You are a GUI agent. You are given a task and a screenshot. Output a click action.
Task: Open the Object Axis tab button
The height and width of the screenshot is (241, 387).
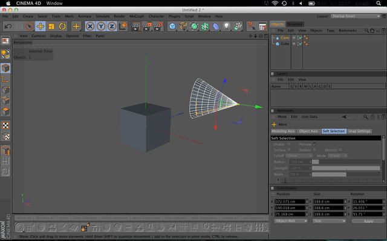(308, 131)
